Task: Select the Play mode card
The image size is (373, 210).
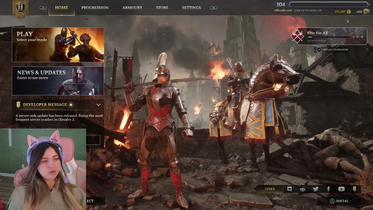Action: pyautogui.click(x=58, y=45)
